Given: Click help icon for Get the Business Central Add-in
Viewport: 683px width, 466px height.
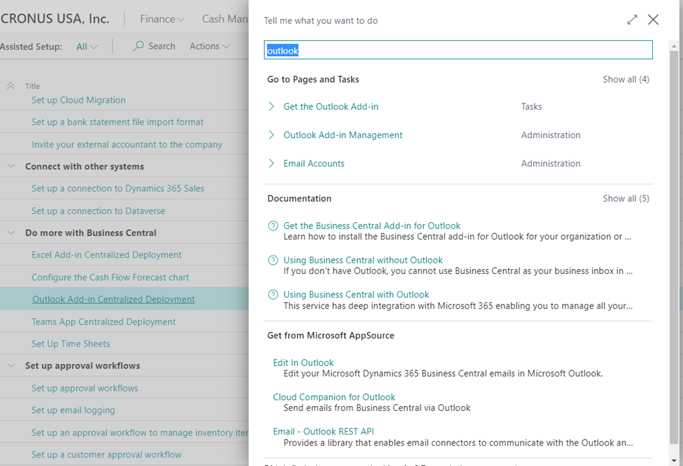Looking at the screenshot, I should tap(273, 226).
